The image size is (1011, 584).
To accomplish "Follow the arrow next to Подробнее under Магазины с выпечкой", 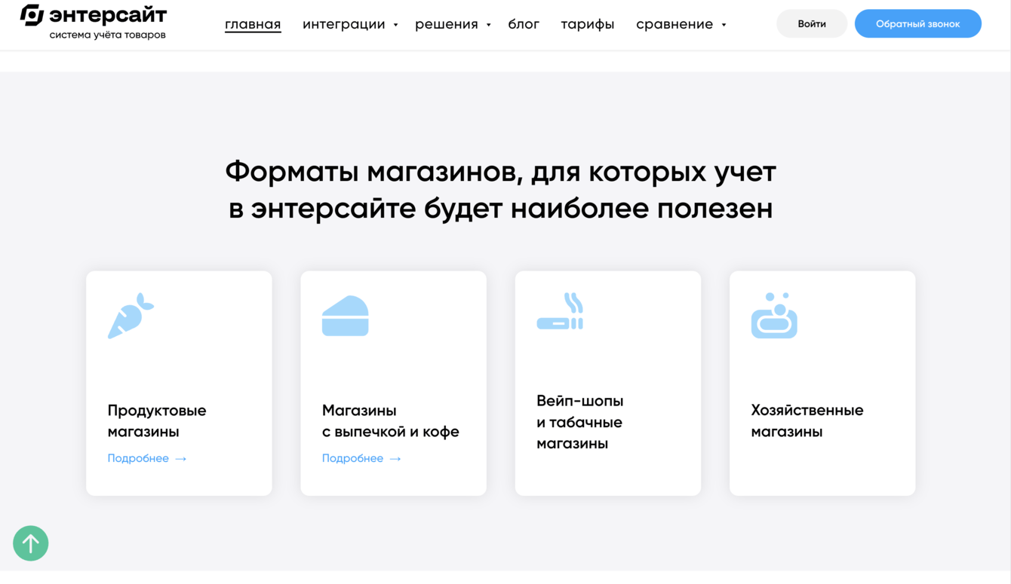I will pyautogui.click(x=395, y=459).
